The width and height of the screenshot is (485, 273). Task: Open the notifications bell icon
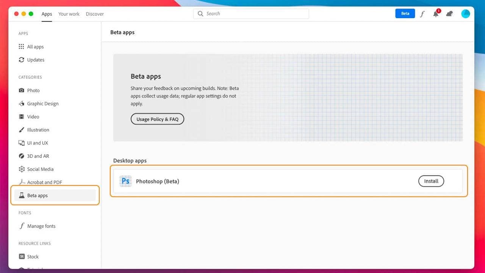tap(436, 14)
